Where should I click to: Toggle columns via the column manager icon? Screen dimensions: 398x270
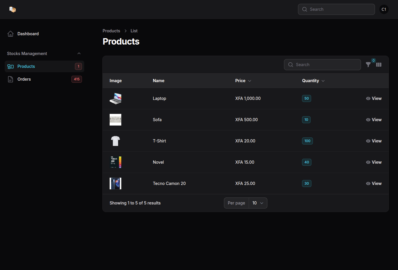379,65
